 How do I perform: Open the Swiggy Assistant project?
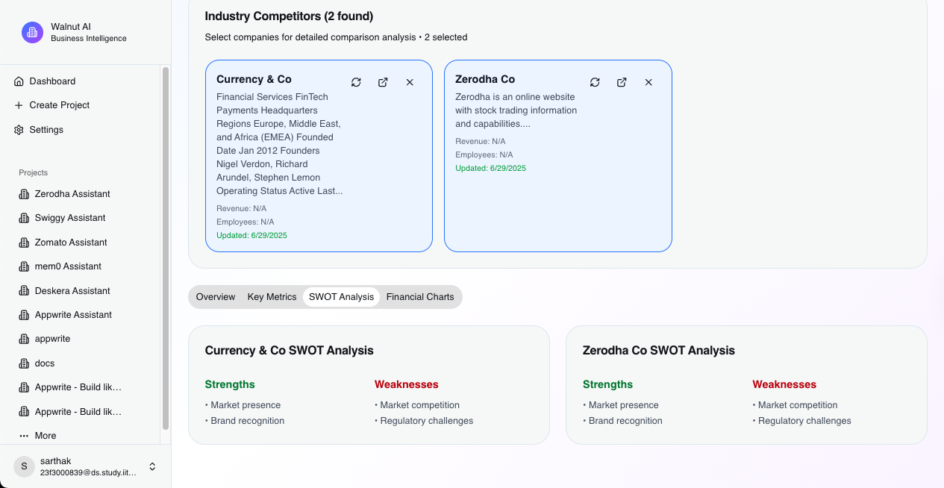point(70,218)
